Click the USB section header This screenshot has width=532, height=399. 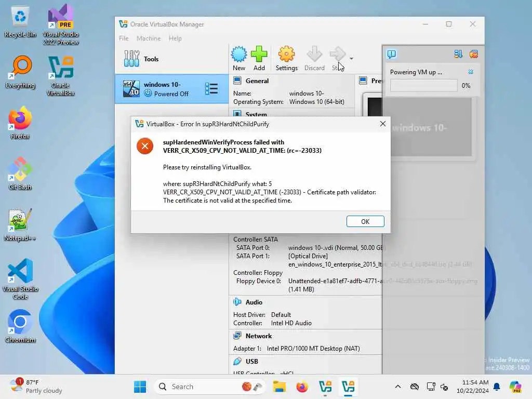251,362
